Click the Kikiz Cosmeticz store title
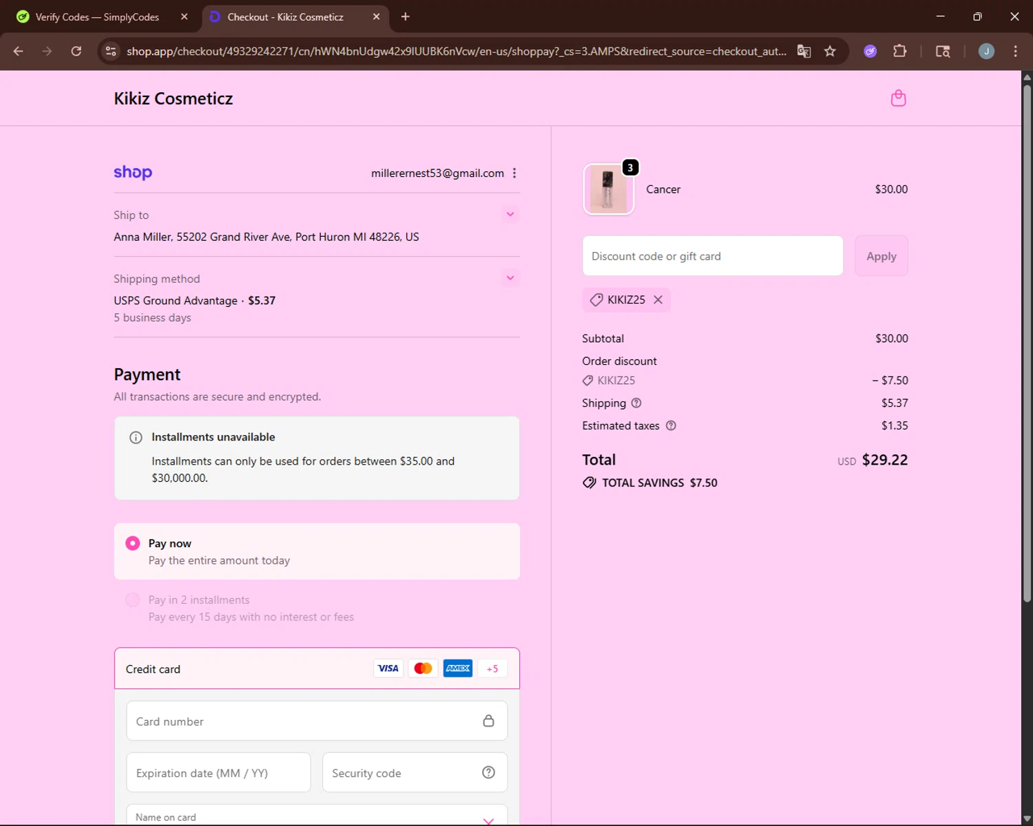This screenshot has width=1033, height=826. [174, 98]
